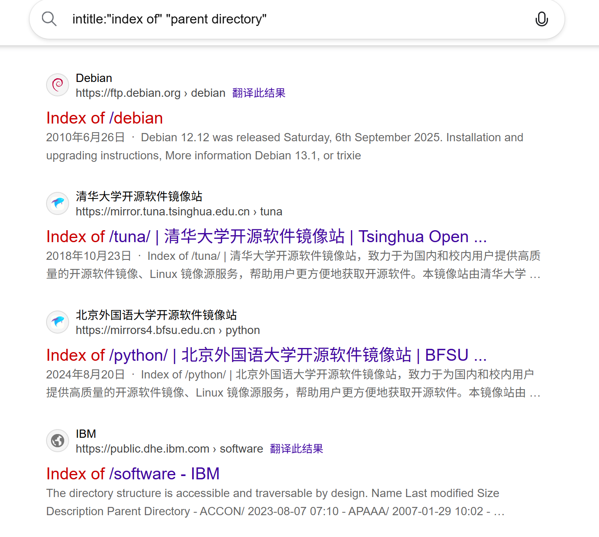
Task: Click the BFSU mirror site favicon
Action: pyautogui.click(x=58, y=322)
